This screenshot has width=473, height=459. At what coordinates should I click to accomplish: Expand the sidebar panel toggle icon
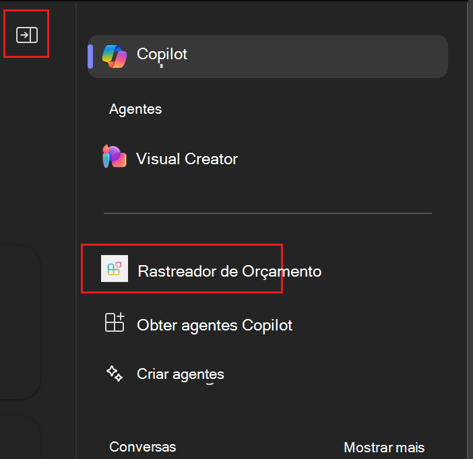(27, 35)
